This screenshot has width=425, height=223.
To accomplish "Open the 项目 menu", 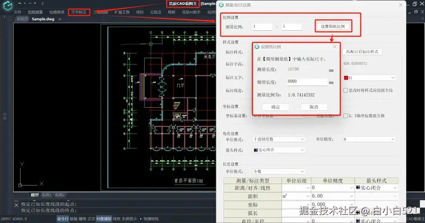I will [140, 12].
